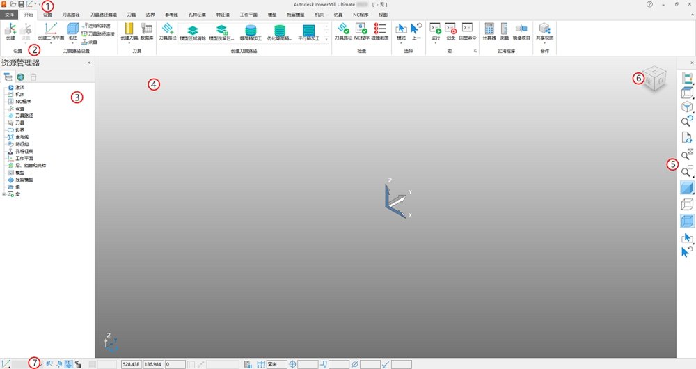Open the 计算器 calculator
This screenshot has height=369, width=696.
tap(489, 32)
